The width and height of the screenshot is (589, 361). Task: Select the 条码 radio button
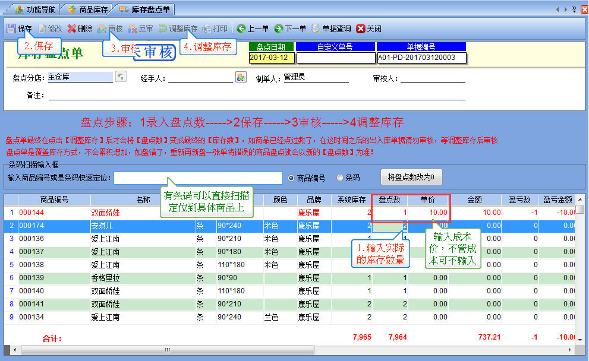coord(340,178)
